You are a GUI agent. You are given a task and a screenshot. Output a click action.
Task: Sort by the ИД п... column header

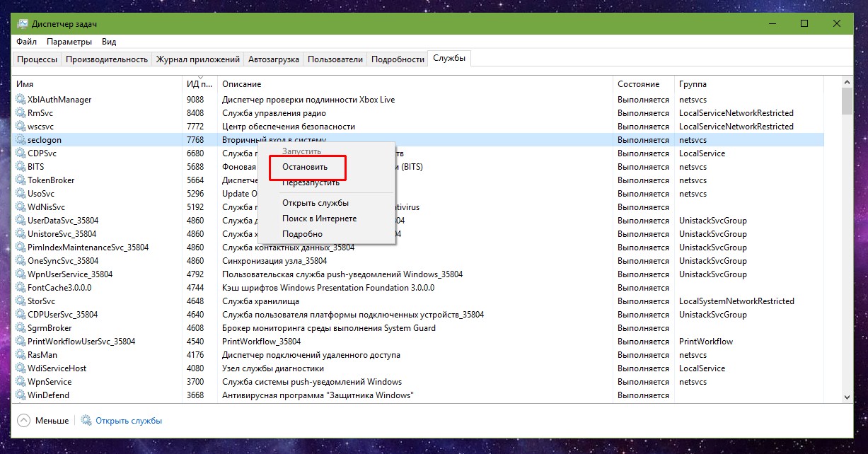pyautogui.click(x=199, y=84)
